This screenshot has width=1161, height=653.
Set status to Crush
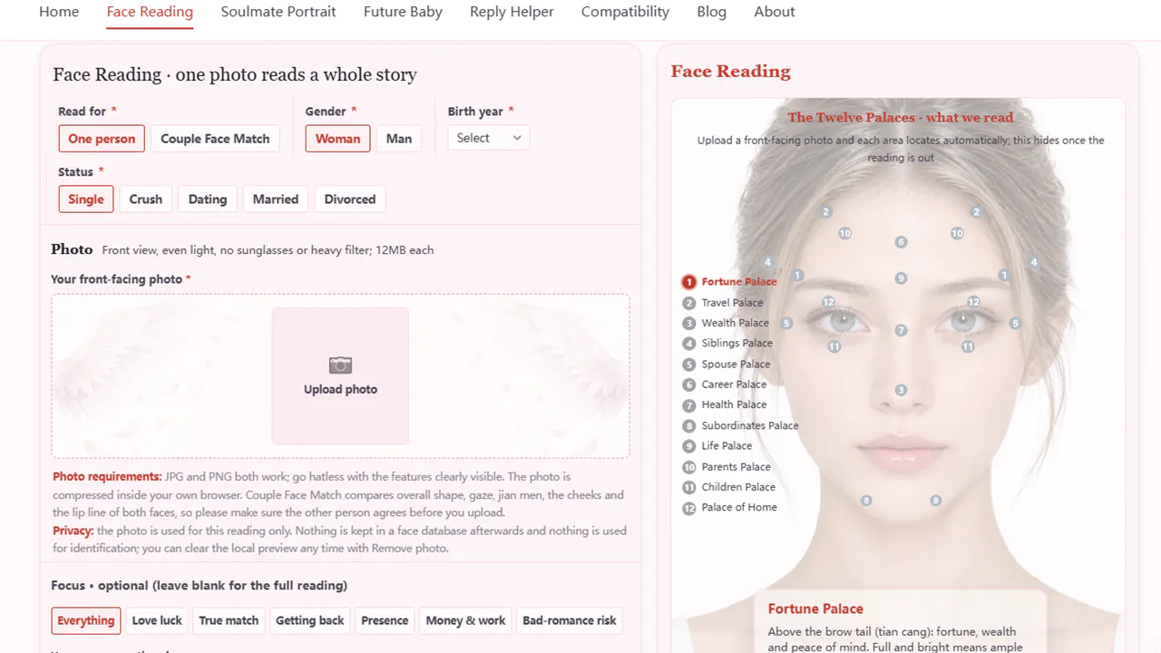pos(145,200)
